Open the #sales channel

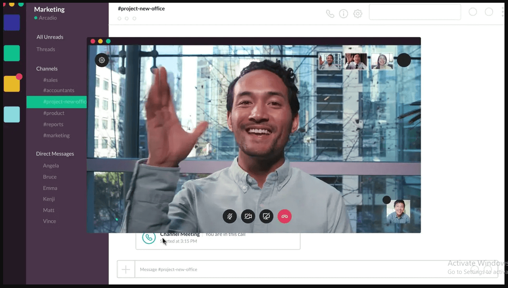pos(51,80)
